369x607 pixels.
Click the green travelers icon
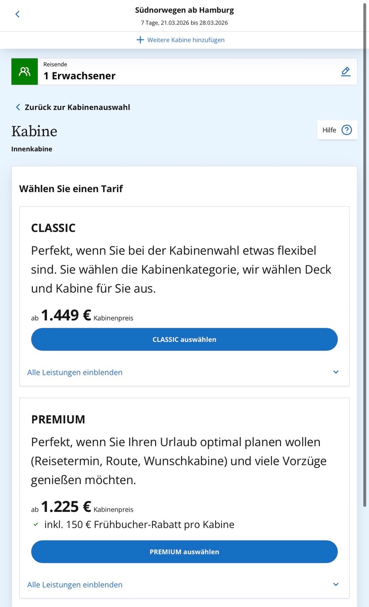coord(24,71)
